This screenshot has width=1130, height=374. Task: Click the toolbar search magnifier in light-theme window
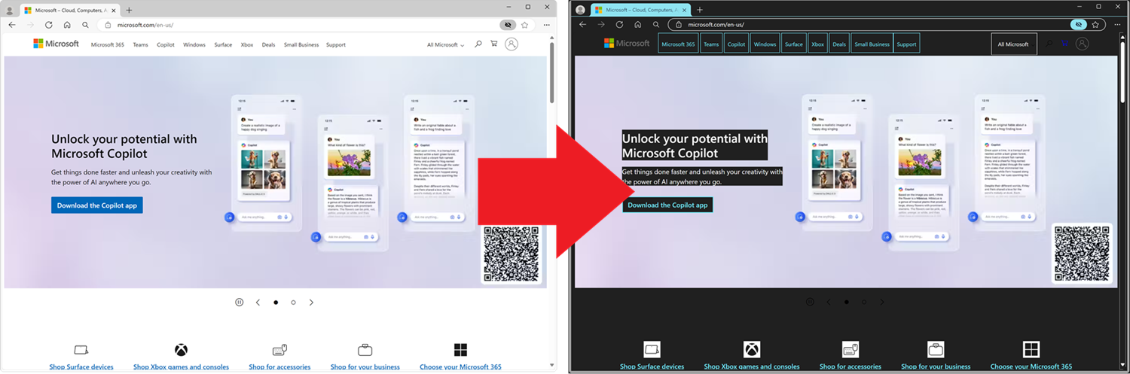[x=85, y=25]
